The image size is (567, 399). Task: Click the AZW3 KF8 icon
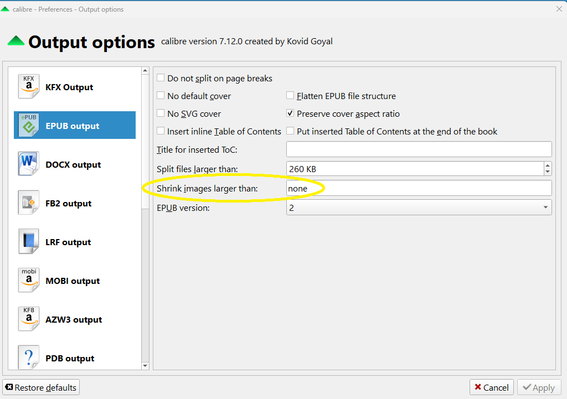click(x=29, y=318)
